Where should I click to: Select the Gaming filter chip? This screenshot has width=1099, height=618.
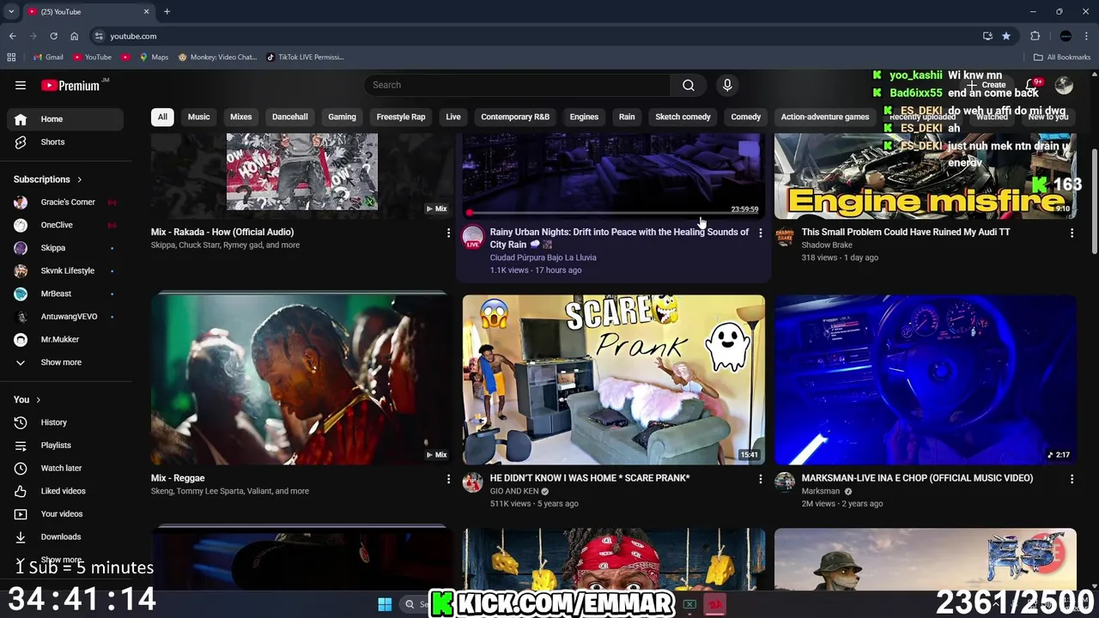point(342,117)
